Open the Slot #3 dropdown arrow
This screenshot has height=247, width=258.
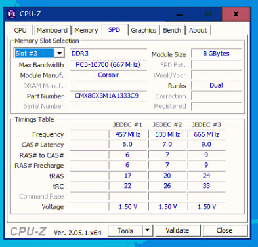coord(59,53)
